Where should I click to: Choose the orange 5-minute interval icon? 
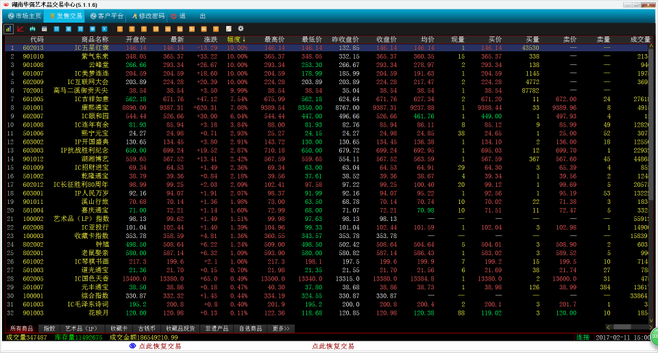pos(144,29)
